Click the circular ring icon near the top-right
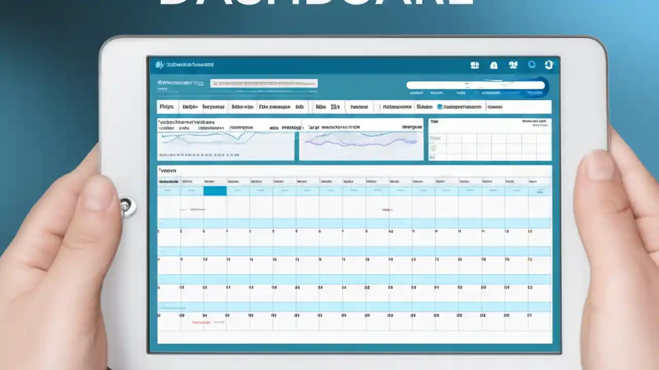This screenshot has height=370, width=659. (x=532, y=65)
